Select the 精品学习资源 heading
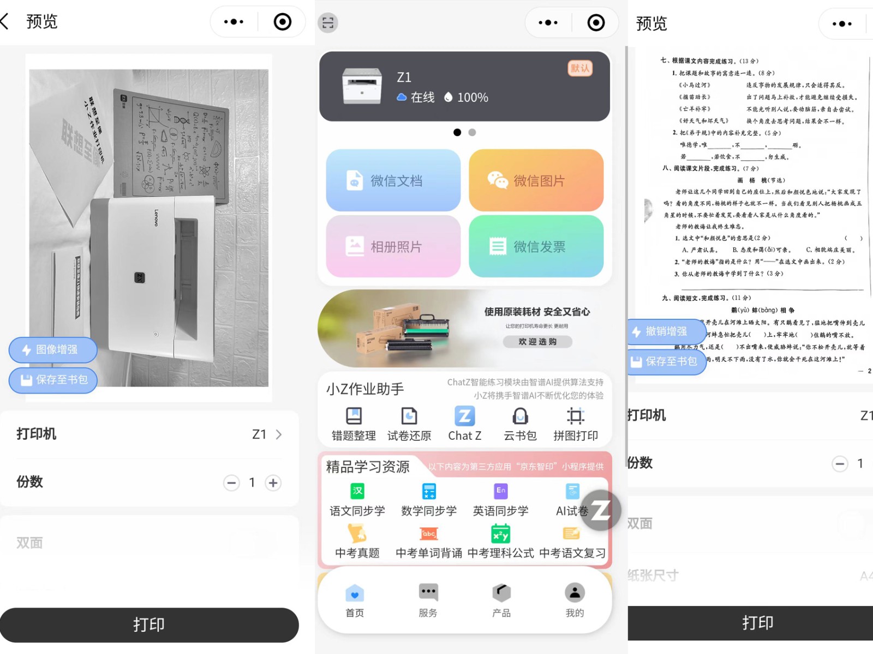 pyautogui.click(x=368, y=467)
